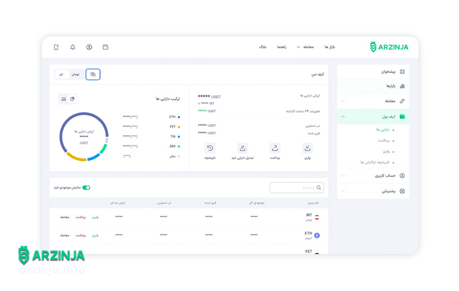Click the تبدیل دارایی خرد convert icon

(242, 148)
